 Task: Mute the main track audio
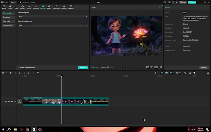tap(12, 102)
